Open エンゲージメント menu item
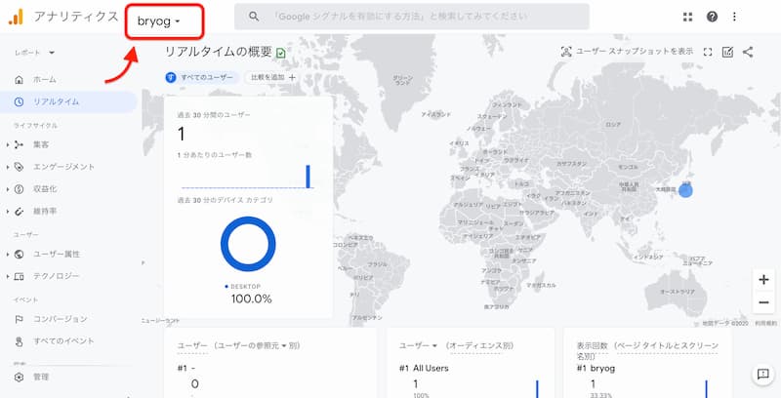This screenshot has height=398, width=781. coord(63,167)
